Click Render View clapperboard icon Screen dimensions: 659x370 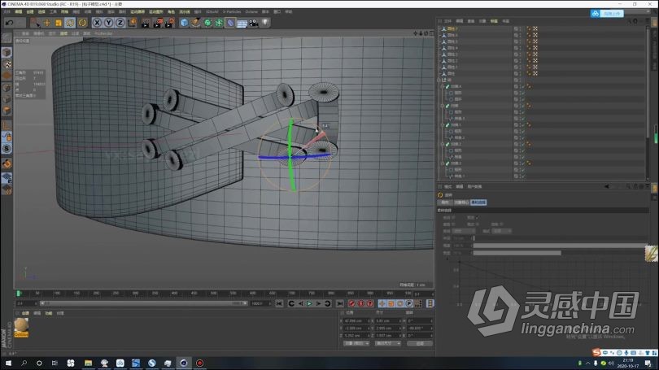coord(146,23)
